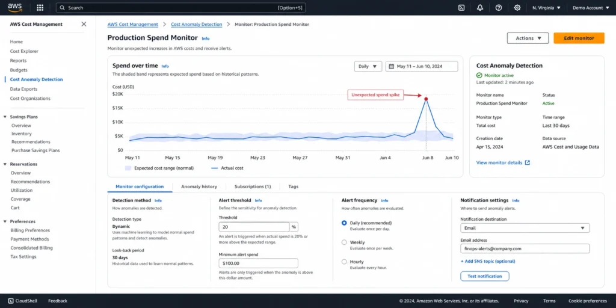Launch CloudShell from top bar icon

(x=461, y=7)
